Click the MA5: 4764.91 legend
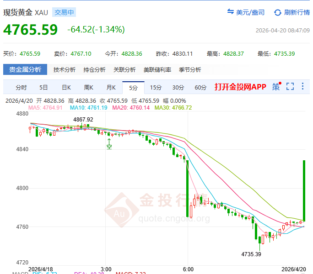 pos(45,108)
